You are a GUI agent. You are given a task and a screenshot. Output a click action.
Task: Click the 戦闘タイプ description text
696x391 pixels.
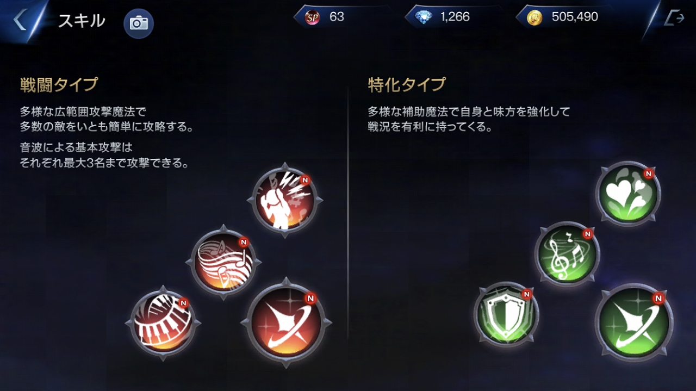pyautogui.click(x=107, y=137)
